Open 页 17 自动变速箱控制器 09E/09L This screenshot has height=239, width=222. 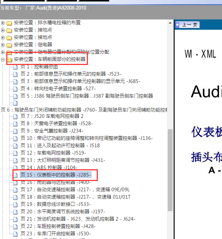pos(75,189)
